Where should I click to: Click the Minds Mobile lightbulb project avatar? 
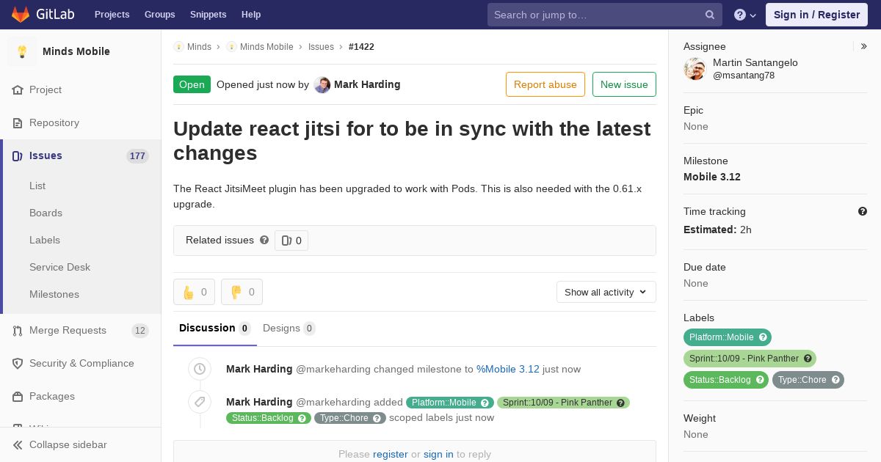(22, 51)
